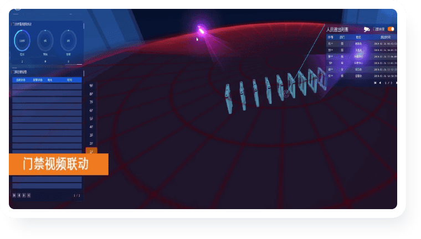Select last visible row of 人员进出列表 table
Image resolution: width=421 pixels, height=239 pixels.
click(x=361, y=76)
